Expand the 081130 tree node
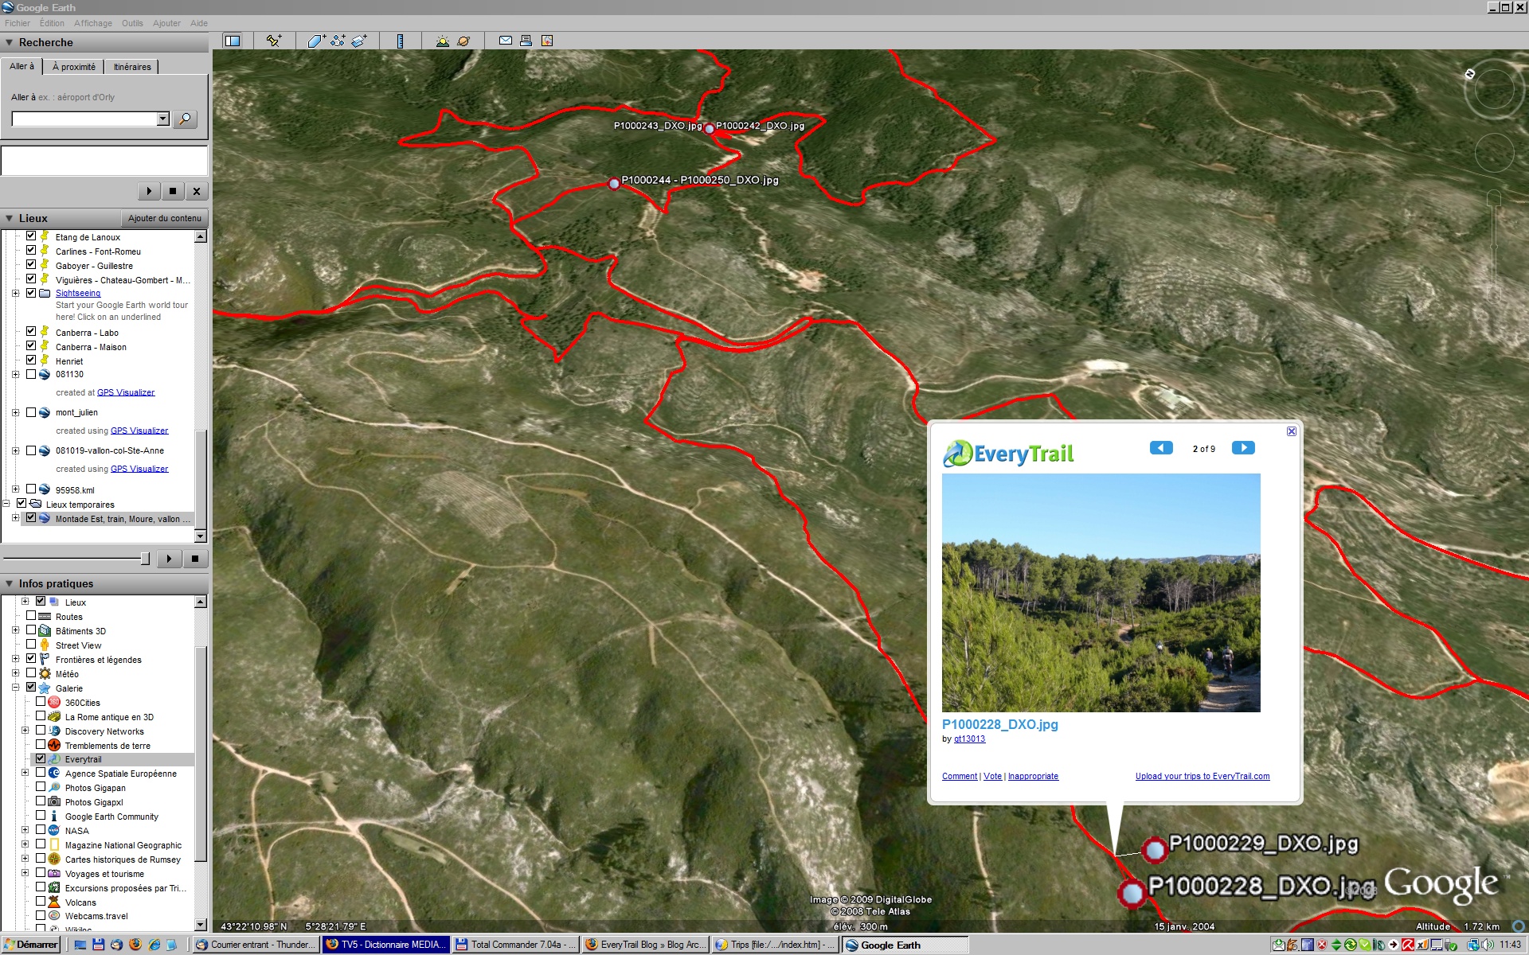The image size is (1529, 955). click(16, 374)
